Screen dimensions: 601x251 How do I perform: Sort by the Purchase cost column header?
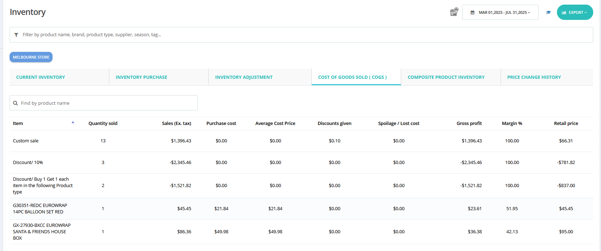click(221, 124)
